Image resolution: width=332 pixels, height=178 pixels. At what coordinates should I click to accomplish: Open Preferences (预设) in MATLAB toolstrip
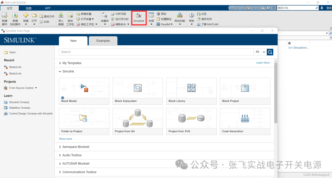coord(162,14)
